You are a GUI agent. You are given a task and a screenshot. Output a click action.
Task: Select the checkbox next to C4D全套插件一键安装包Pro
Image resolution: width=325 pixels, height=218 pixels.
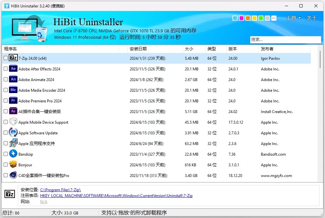[x=6, y=175]
